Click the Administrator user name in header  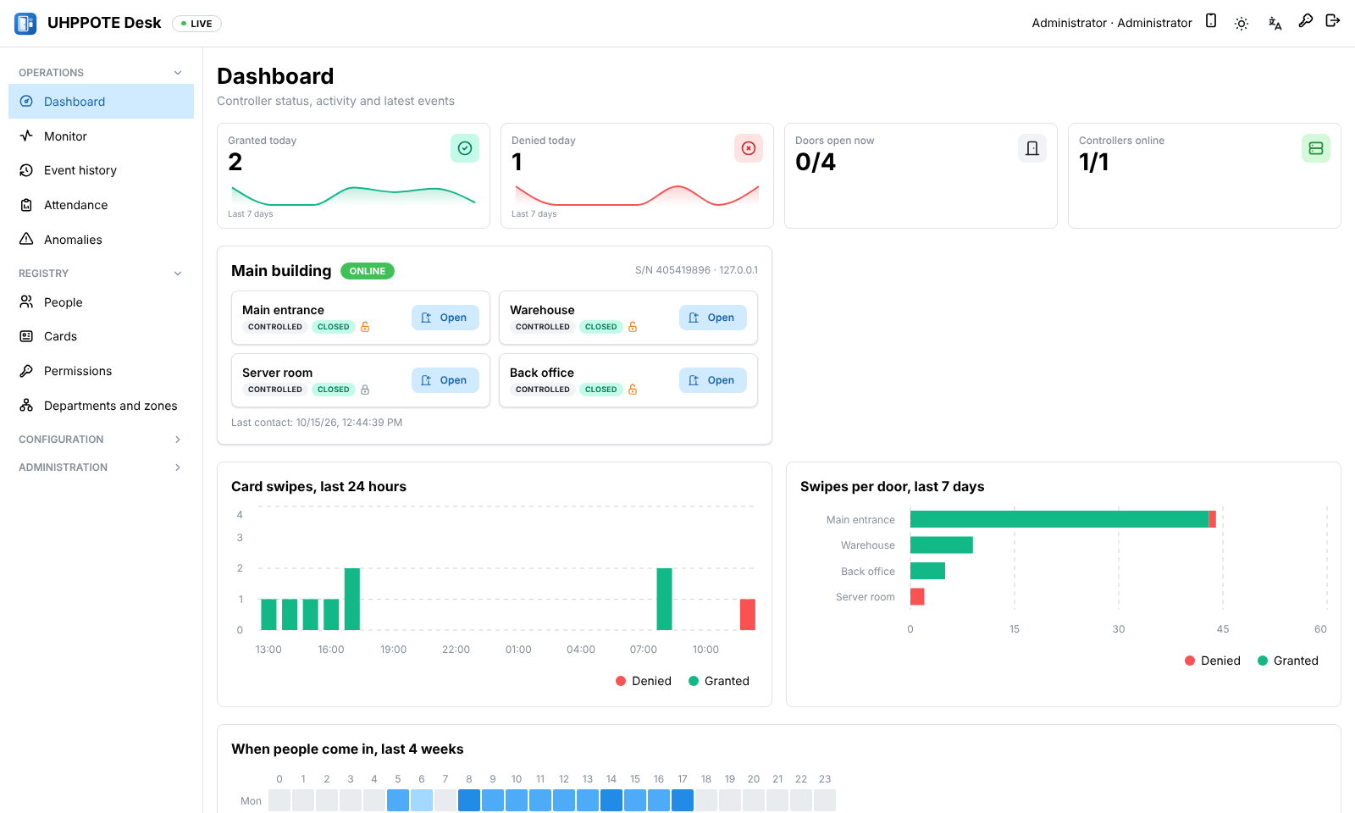coord(1112,23)
